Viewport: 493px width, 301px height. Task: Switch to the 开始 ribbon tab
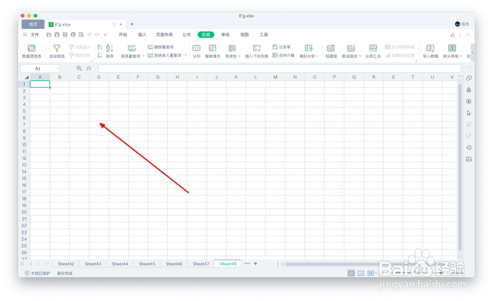[x=123, y=35]
